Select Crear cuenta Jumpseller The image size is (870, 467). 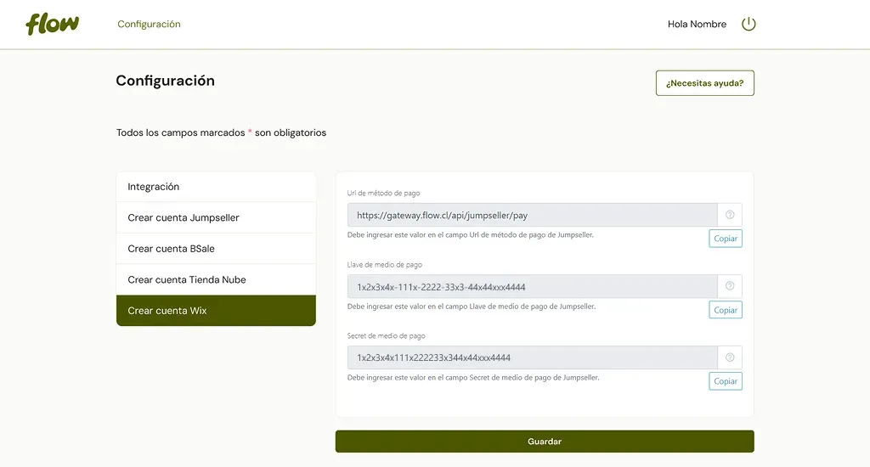click(x=216, y=217)
